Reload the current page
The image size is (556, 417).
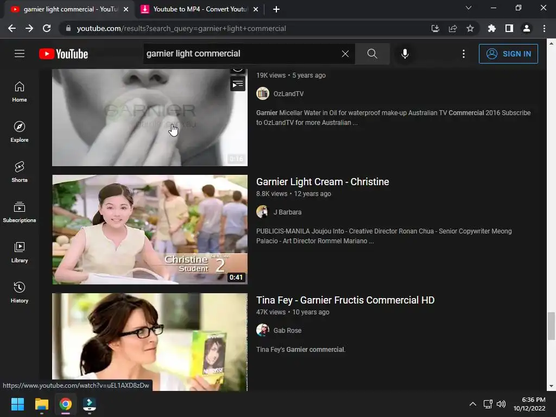pos(47,28)
